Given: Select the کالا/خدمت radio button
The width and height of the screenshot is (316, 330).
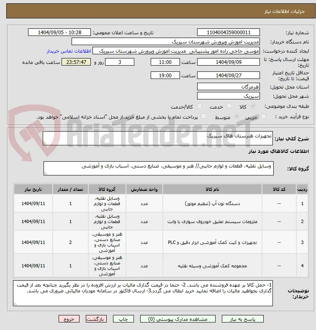Looking at the screenshot, I should tap(199, 106).
